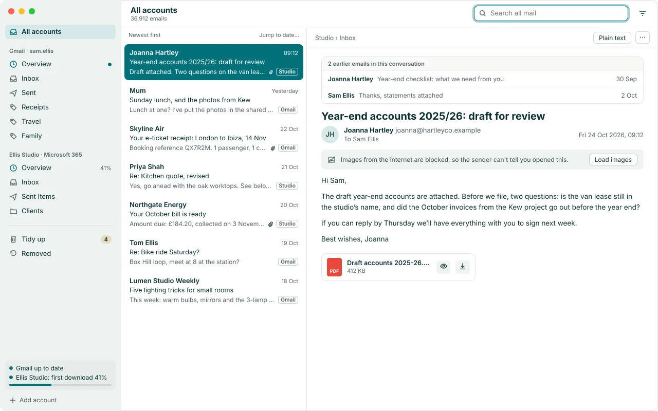Go to Ellis Studio Sent Items

pos(61,197)
